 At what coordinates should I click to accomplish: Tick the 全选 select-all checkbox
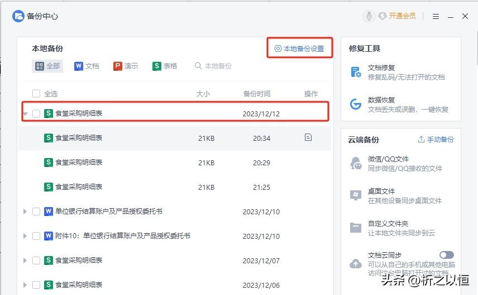click(x=36, y=94)
